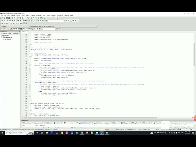Toggle the Break debugger pause button
This screenshot has height=147, width=196.
tap(19, 23)
